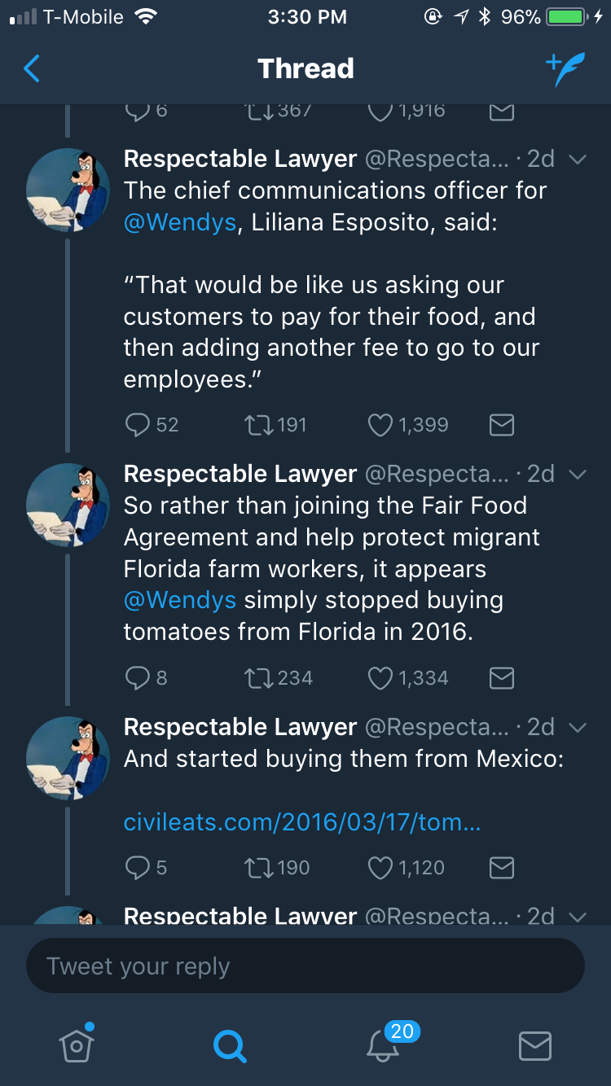Screen dimensions: 611x1086
Task: Like the tweet with 1,399 likes
Action: [380, 424]
